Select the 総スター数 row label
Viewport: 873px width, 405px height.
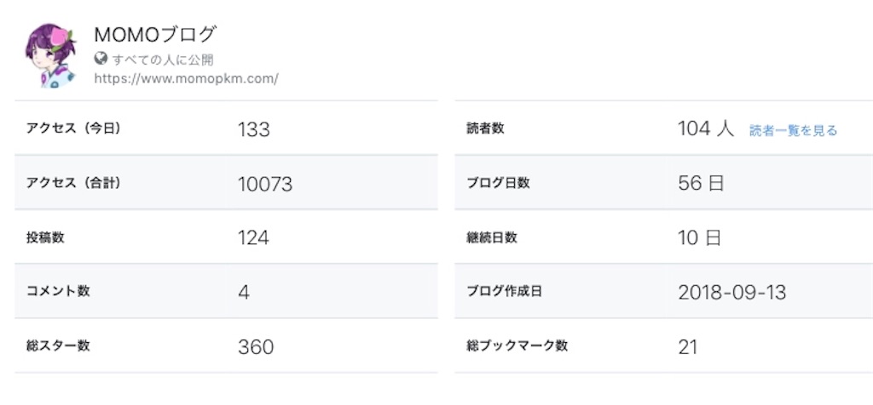point(58,345)
